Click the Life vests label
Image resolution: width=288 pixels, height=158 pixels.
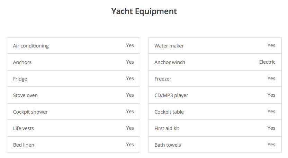[23, 128]
